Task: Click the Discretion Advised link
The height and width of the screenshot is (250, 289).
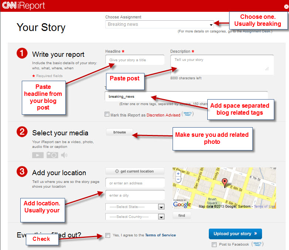Action: coord(163,115)
